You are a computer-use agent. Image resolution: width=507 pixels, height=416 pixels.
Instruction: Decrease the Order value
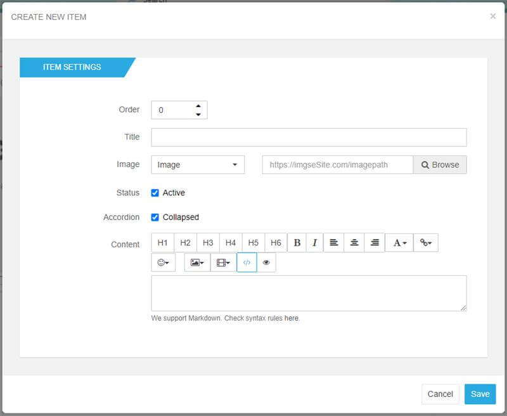coord(198,115)
